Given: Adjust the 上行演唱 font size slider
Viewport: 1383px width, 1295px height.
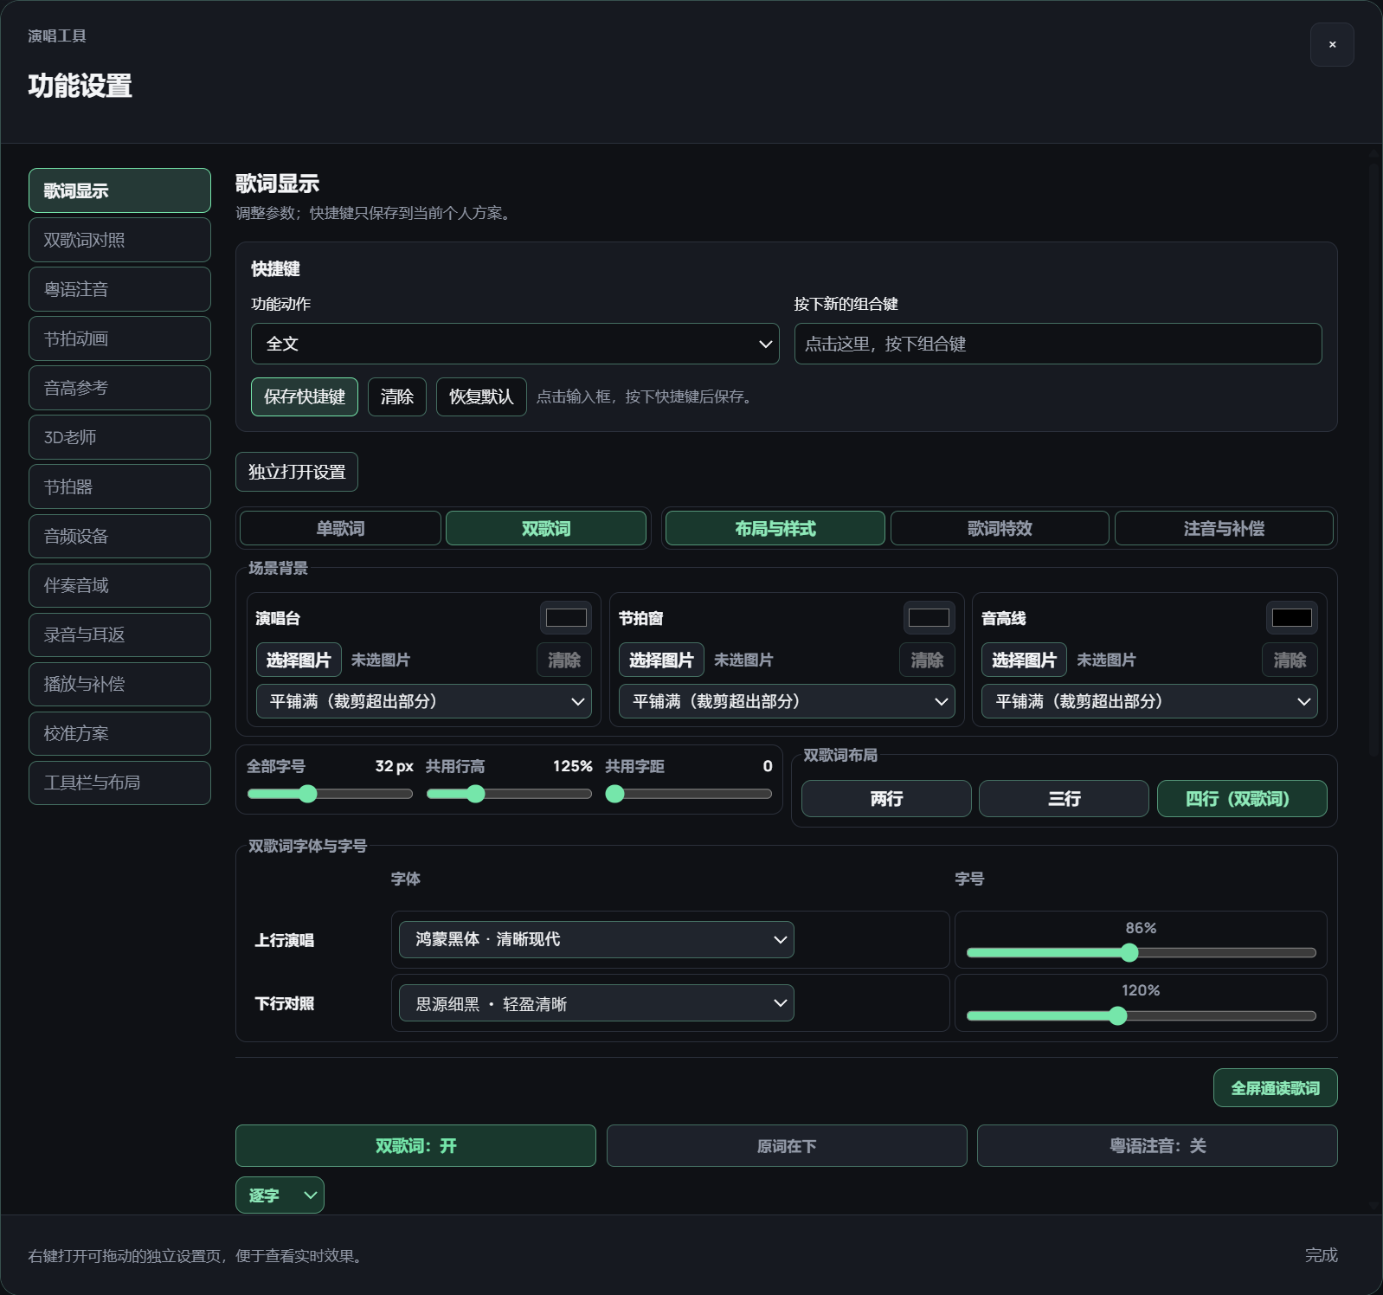Looking at the screenshot, I should click(1141, 953).
